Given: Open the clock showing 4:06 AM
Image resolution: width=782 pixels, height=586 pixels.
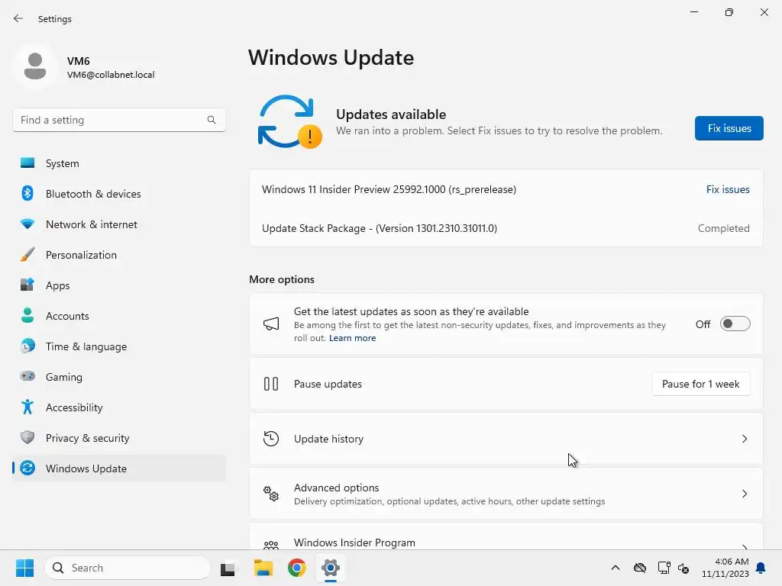Looking at the screenshot, I should [x=725, y=568].
